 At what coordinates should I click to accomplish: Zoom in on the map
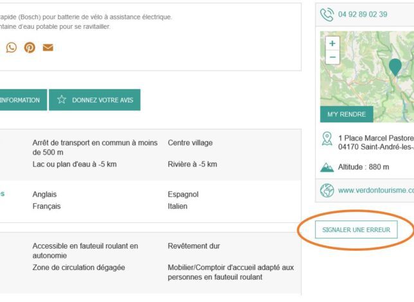(332, 44)
